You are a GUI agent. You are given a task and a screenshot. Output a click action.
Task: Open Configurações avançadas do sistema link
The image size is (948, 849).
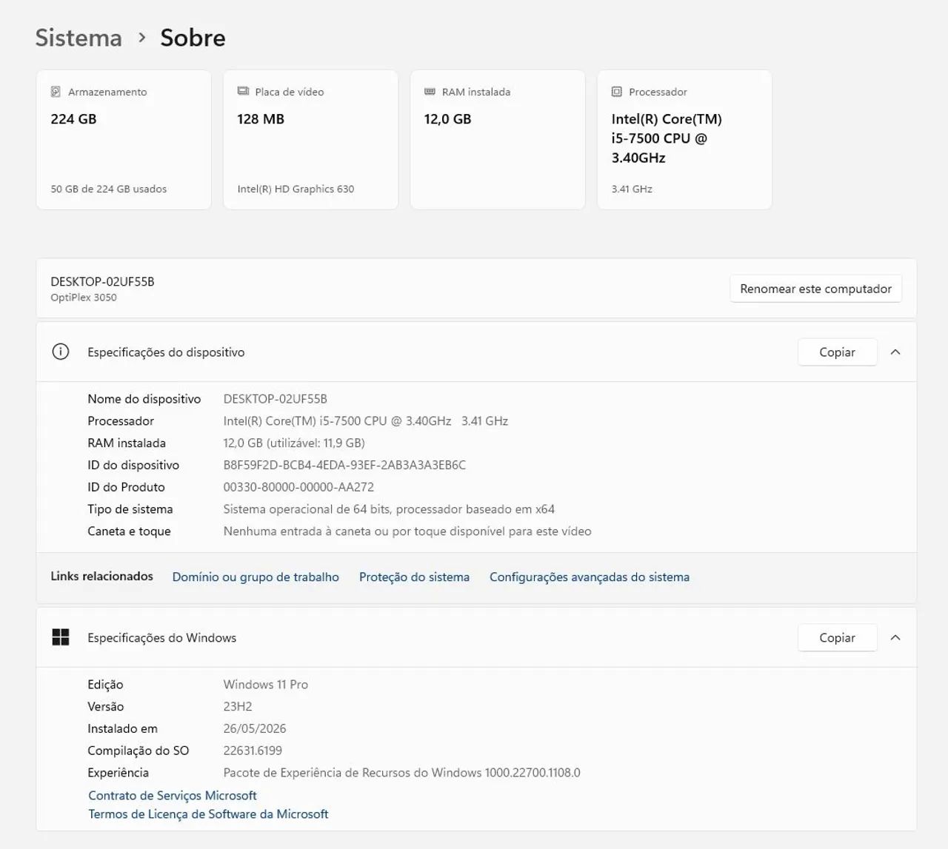590,577
